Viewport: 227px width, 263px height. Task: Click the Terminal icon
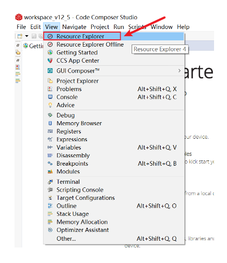(50, 182)
